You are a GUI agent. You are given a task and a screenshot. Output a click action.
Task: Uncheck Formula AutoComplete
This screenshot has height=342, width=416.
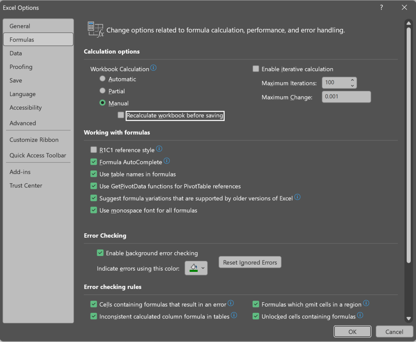point(94,162)
